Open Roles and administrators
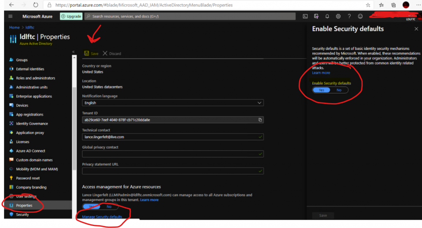422x228 pixels. tap(35, 78)
